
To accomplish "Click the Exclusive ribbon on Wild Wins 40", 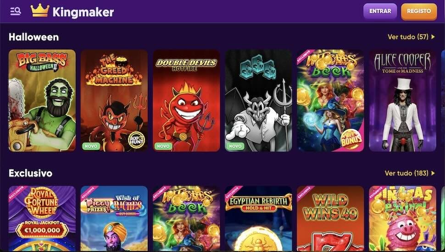I will pyautogui.click(x=306, y=194).
